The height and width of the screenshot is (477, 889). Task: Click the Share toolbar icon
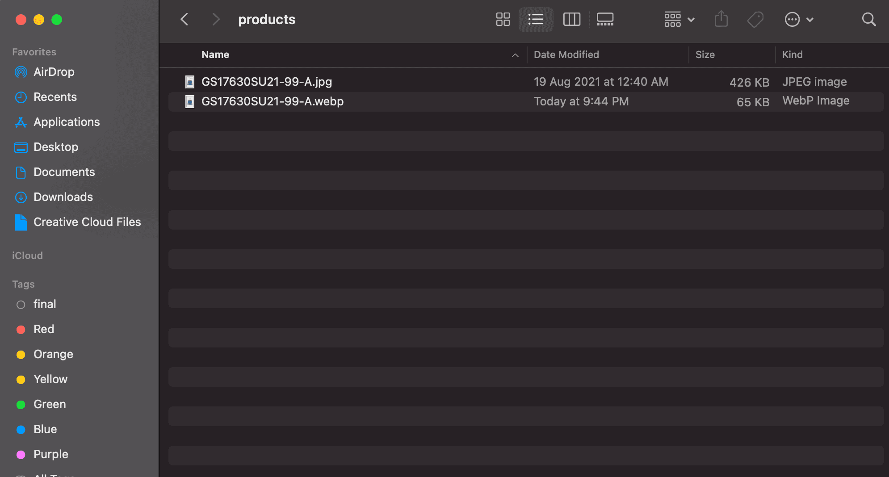click(x=721, y=19)
